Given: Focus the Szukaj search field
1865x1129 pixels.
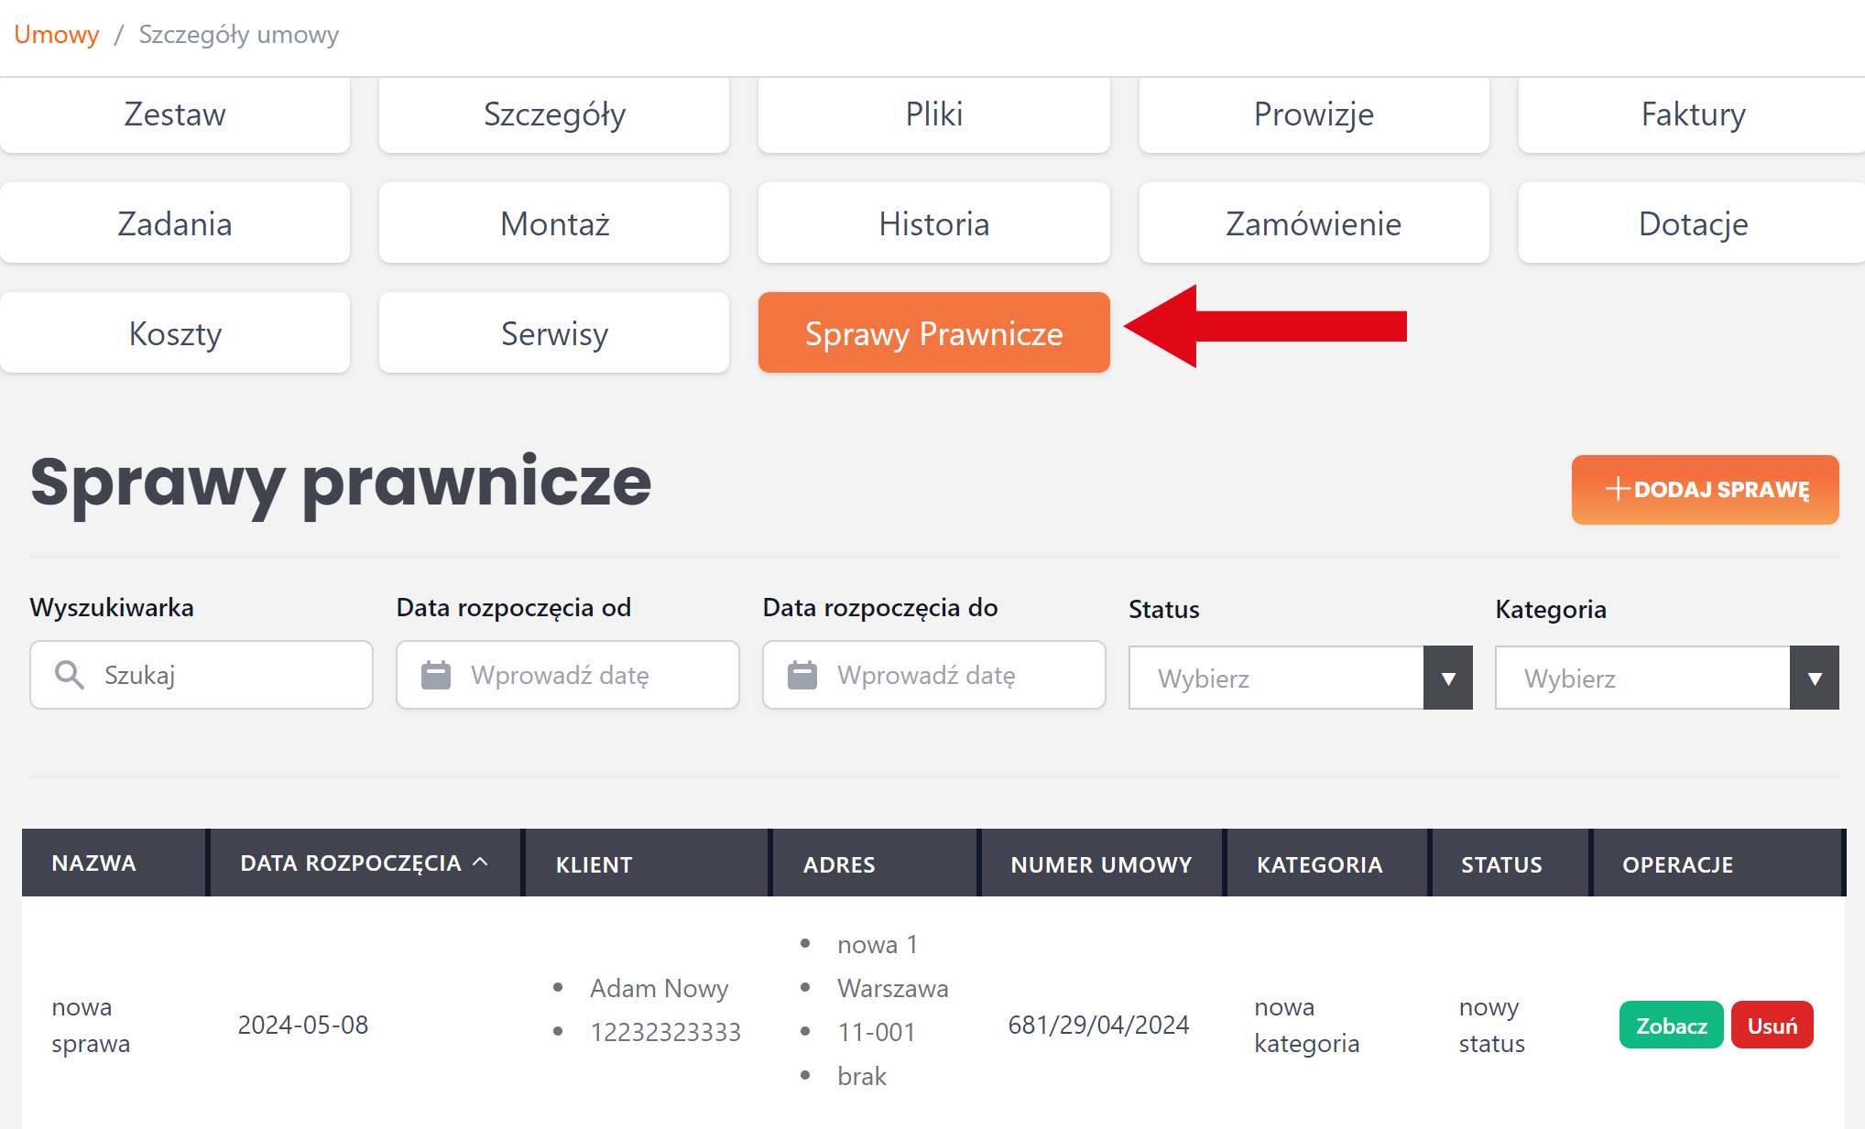Looking at the screenshot, I should click(229, 675).
